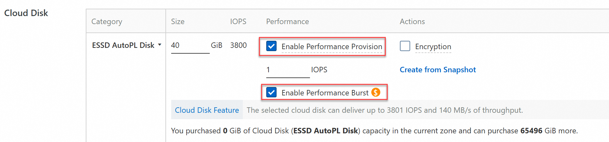609x142 pixels.
Task: Tick the Encryption checkbox
Action: pos(405,46)
